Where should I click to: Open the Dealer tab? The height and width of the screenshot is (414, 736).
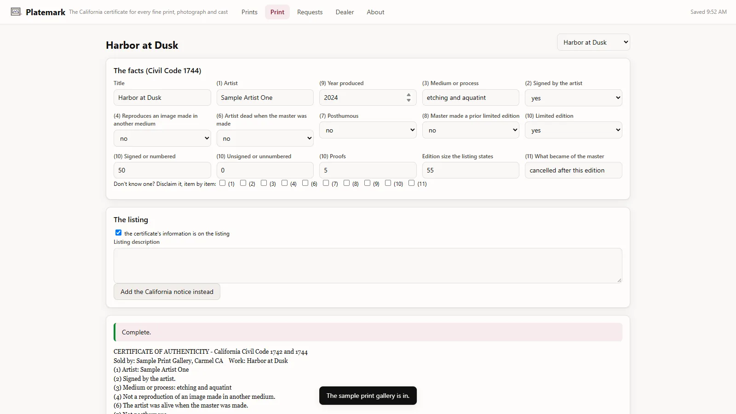coord(345,12)
